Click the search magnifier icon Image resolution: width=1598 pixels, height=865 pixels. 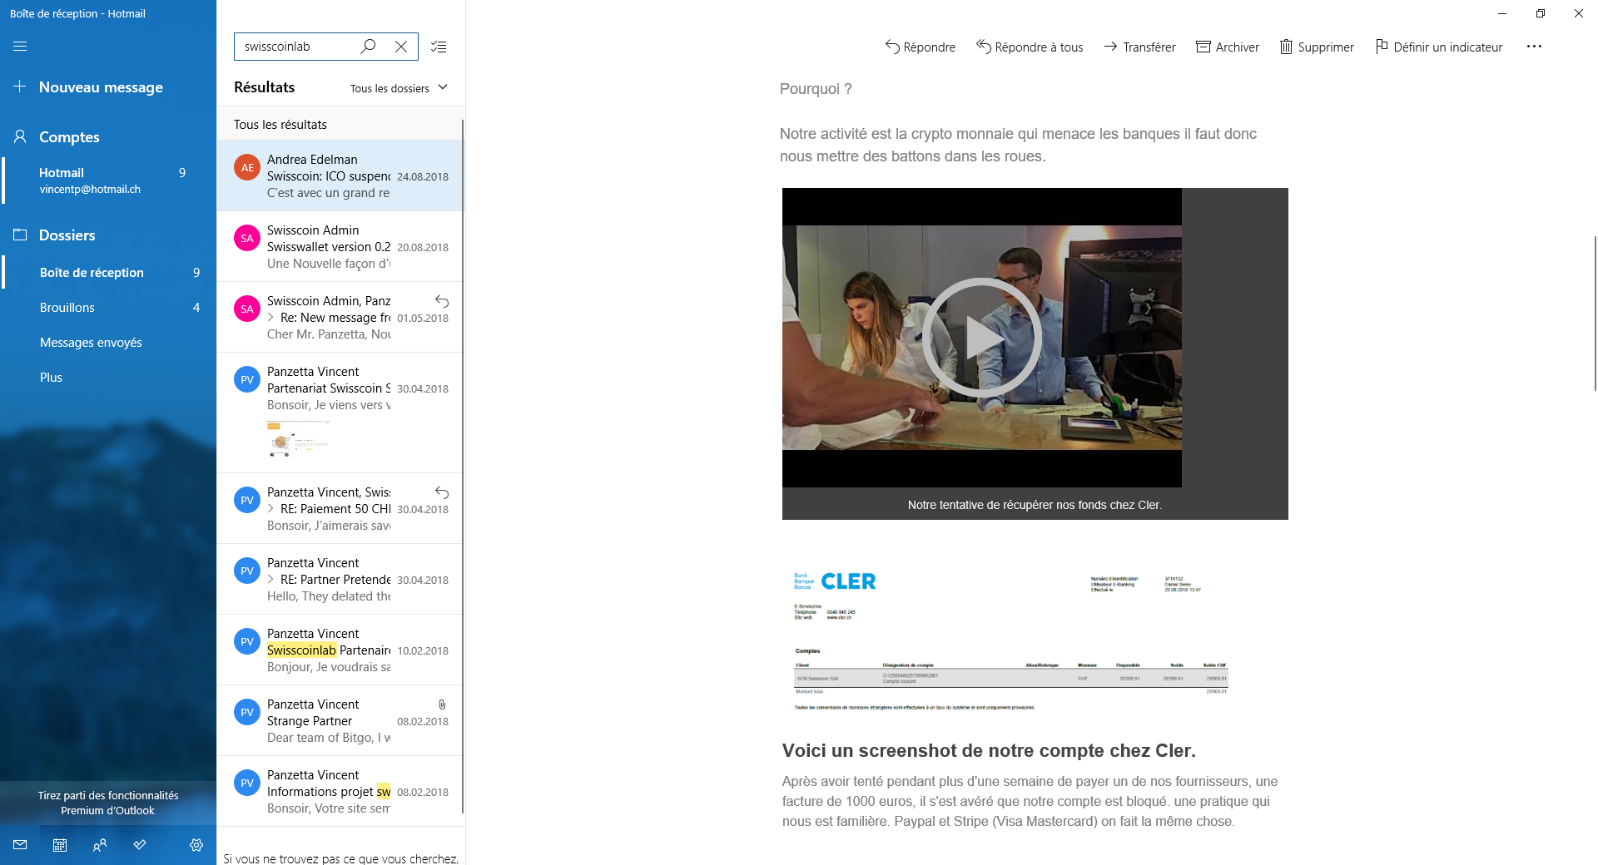[x=368, y=47]
